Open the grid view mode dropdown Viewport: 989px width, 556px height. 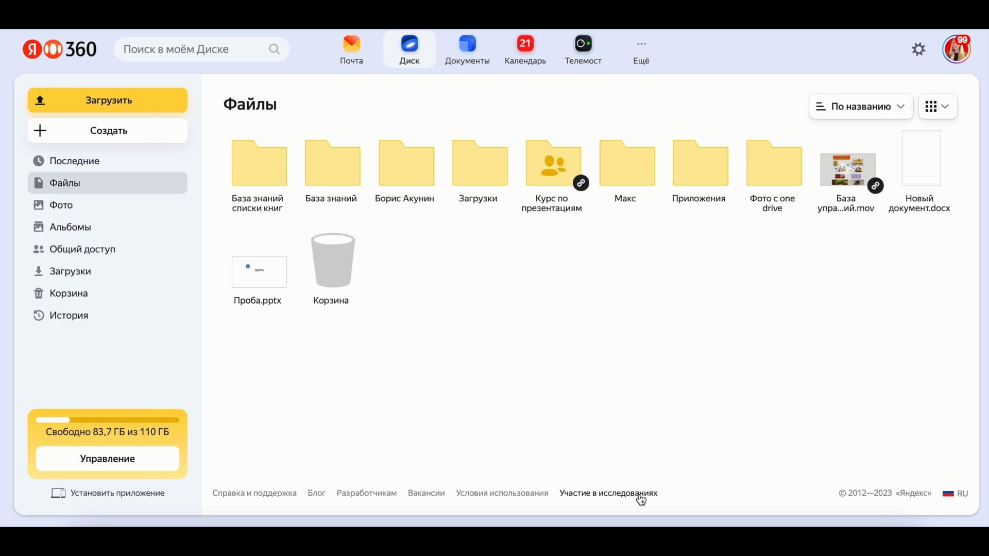coord(937,107)
